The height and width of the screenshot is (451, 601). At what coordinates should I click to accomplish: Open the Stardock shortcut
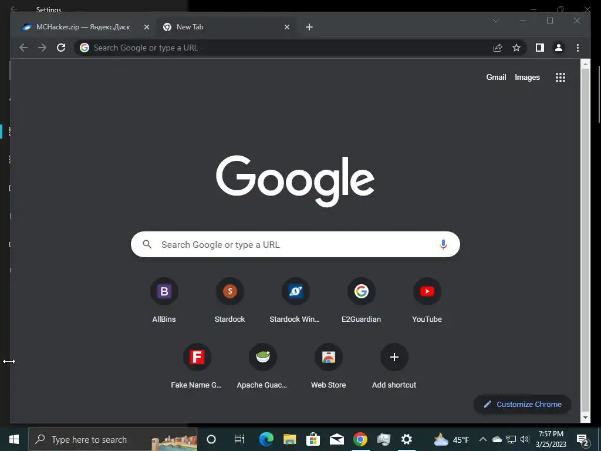[x=229, y=301]
